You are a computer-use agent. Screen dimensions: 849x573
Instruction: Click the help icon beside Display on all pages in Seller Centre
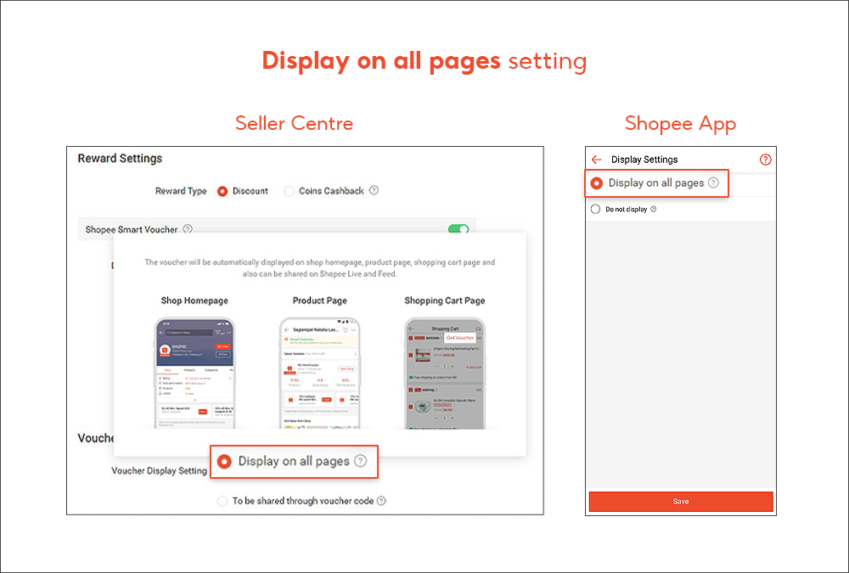coord(360,461)
